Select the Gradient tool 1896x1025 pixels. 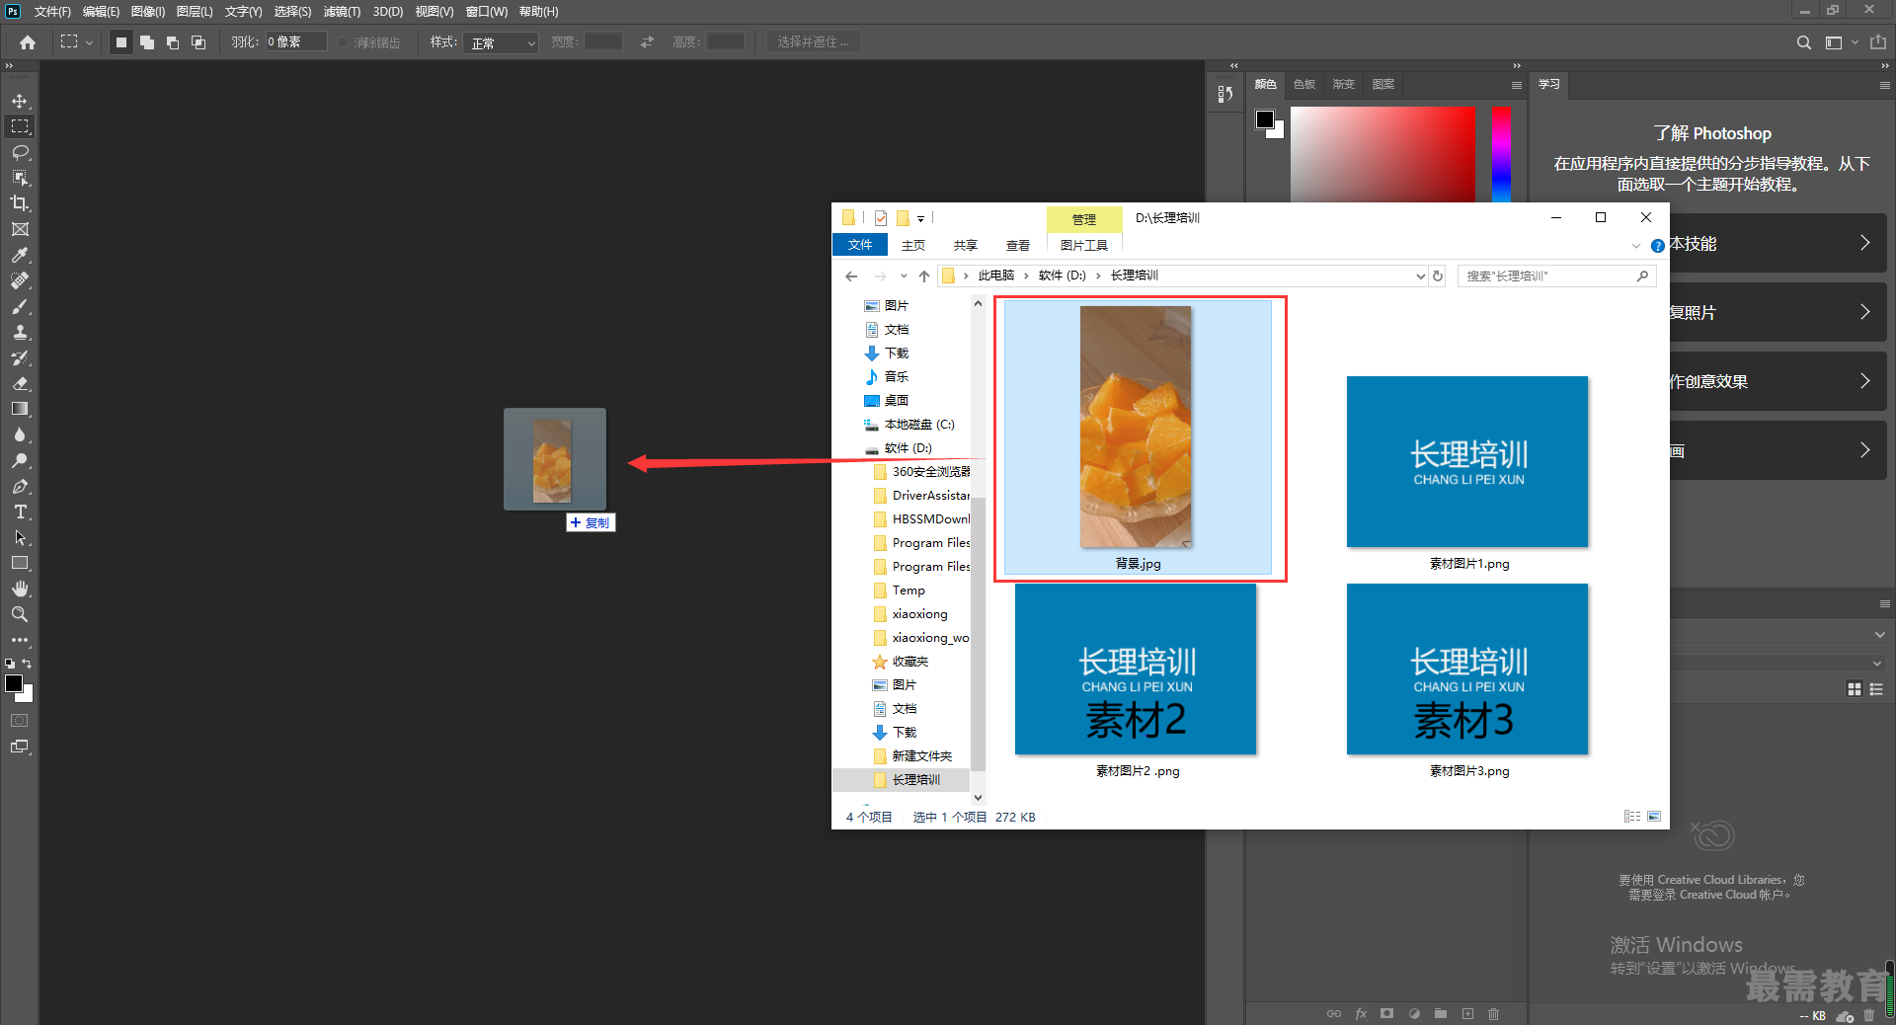20,409
